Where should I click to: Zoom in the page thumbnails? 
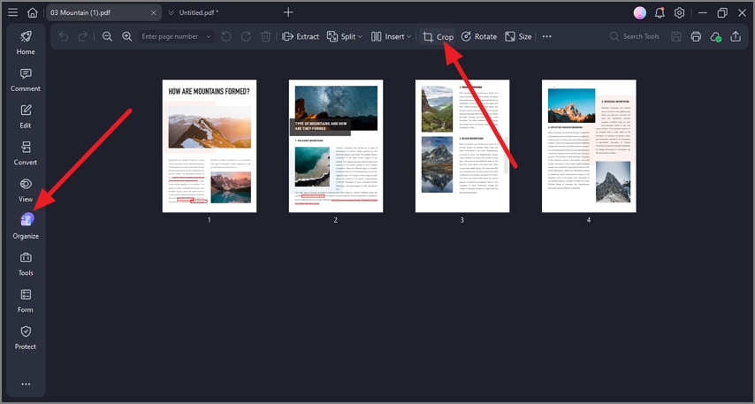tap(126, 36)
